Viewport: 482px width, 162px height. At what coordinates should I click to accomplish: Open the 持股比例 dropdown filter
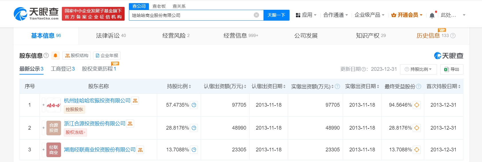(x=418, y=69)
